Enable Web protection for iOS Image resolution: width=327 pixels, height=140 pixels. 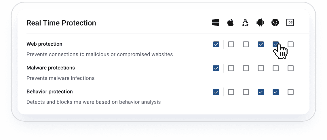(291, 44)
